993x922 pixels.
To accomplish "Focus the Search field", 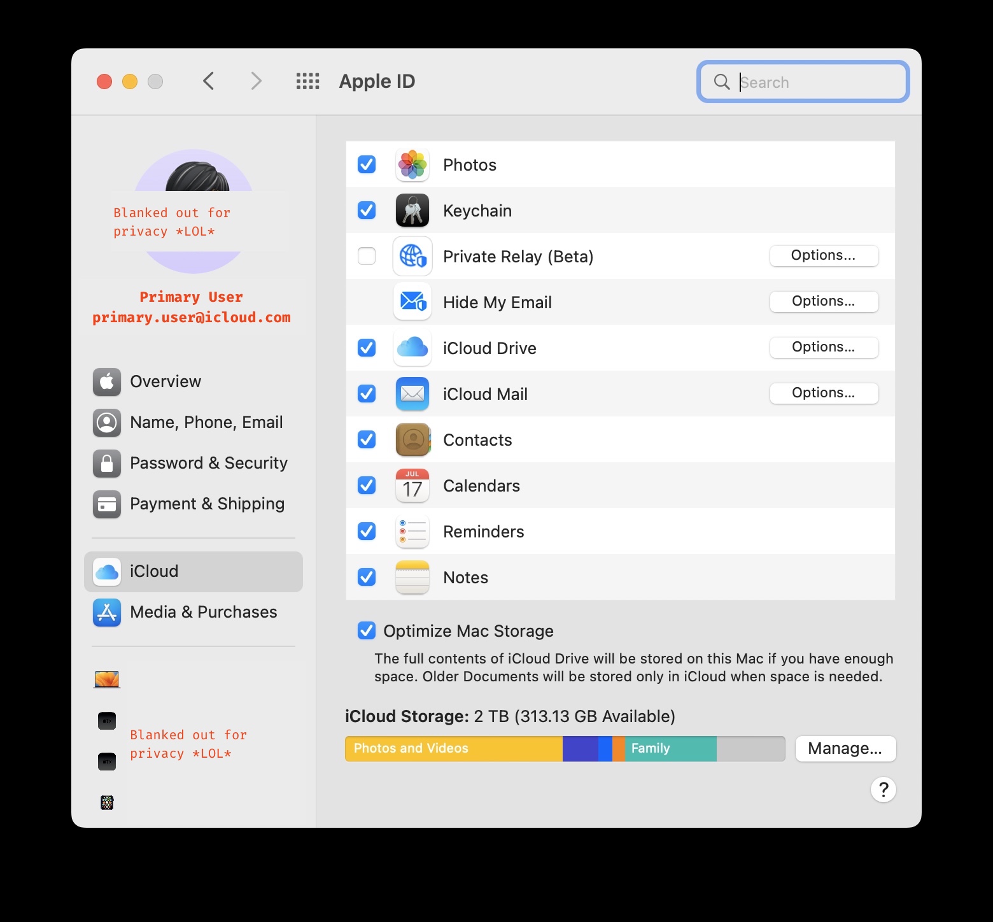I will pyautogui.click(x=803, y=82).
